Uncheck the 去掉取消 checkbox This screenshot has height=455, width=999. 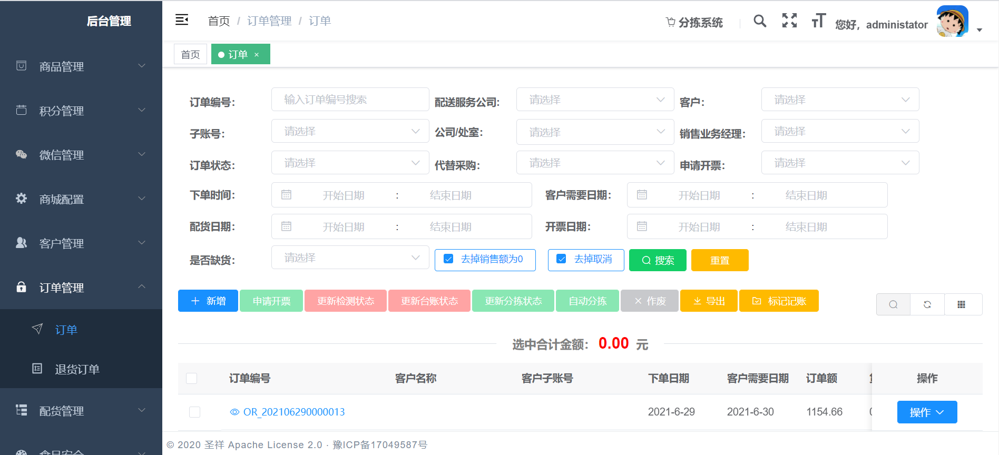(x=562, y=259)
